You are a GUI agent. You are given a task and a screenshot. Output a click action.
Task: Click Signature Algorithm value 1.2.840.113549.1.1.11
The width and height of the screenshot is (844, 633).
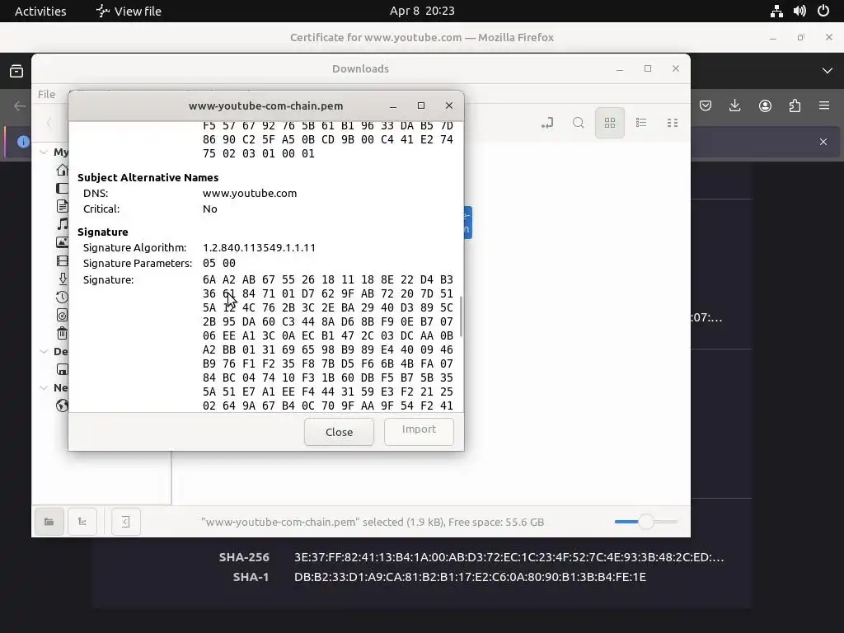click(259, 247)
